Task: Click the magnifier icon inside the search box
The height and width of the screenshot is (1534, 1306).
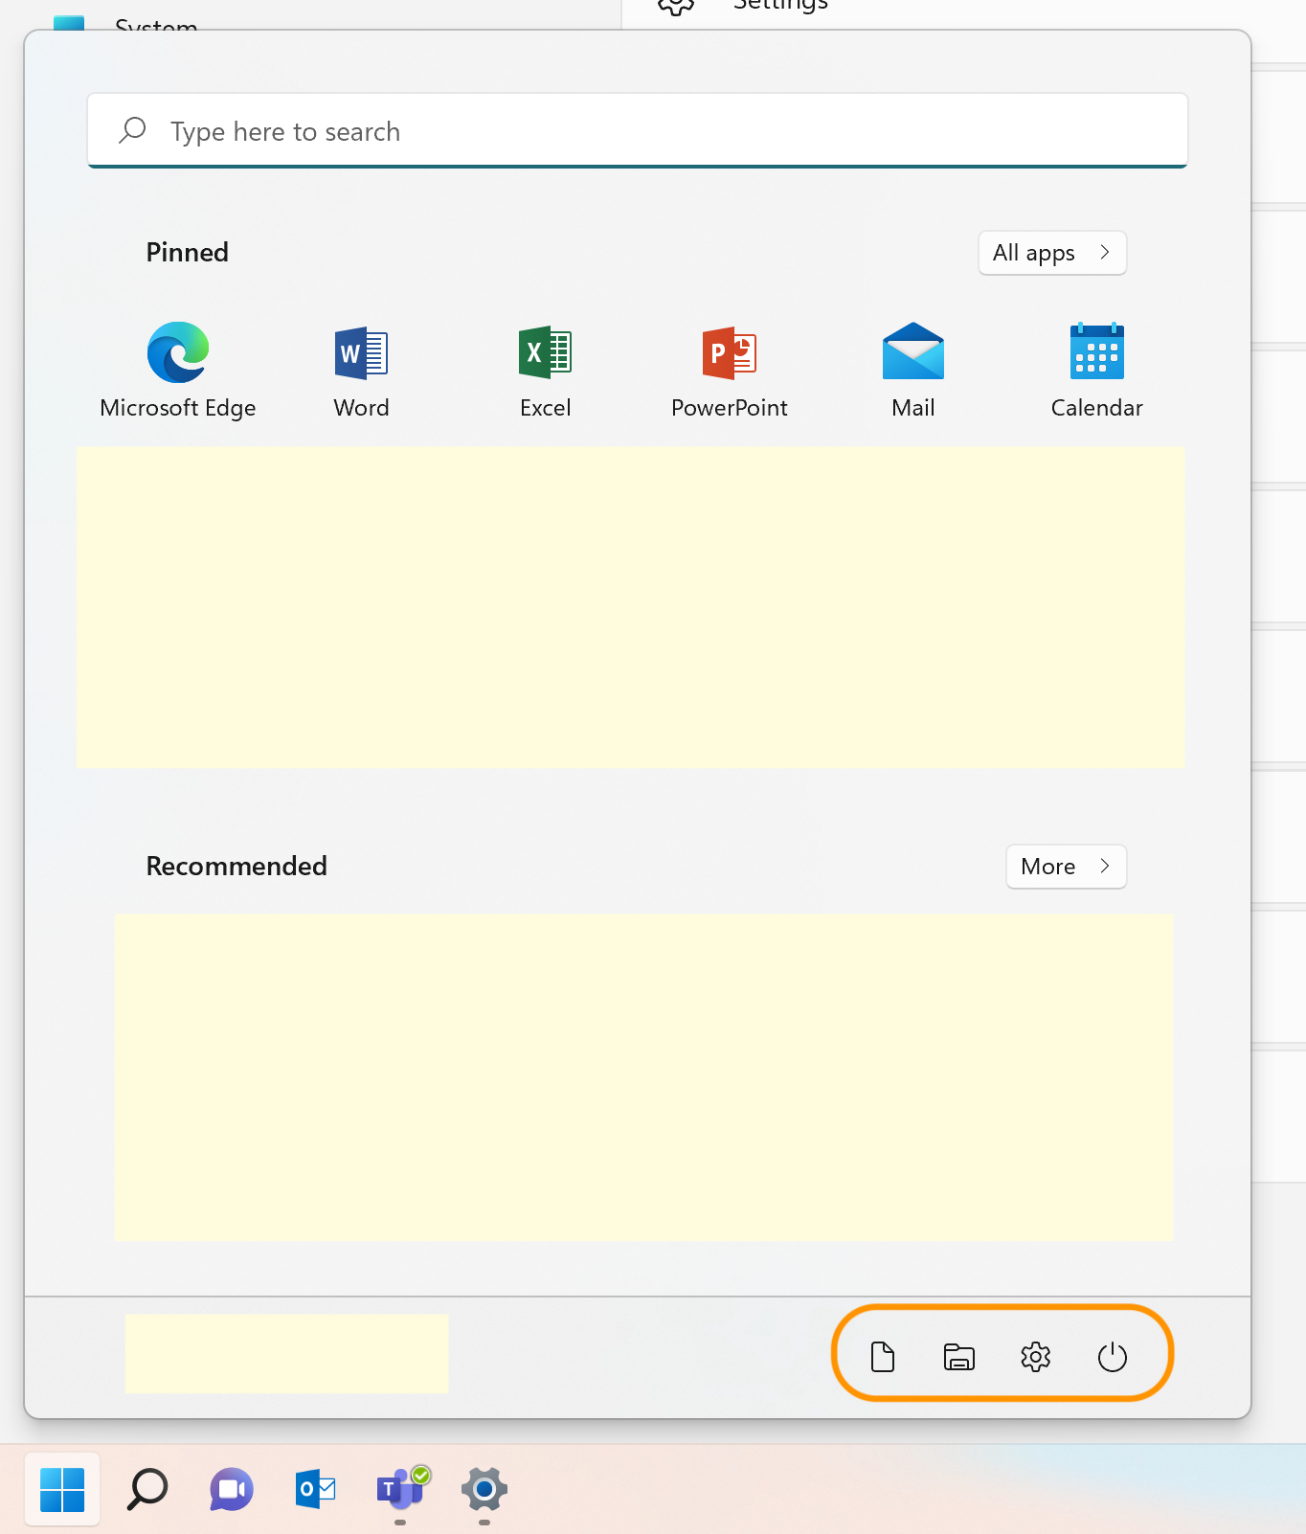Action: coord(132,130)
